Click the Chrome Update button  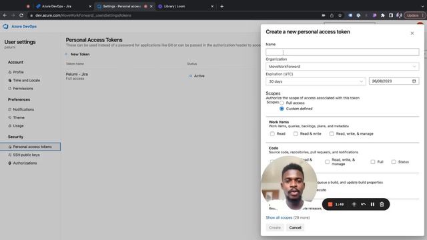point(414,15)
